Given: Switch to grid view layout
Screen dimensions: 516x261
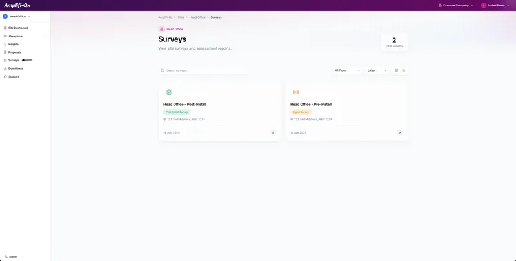Looking at the screenshot, I should click(x=396, y=70).
